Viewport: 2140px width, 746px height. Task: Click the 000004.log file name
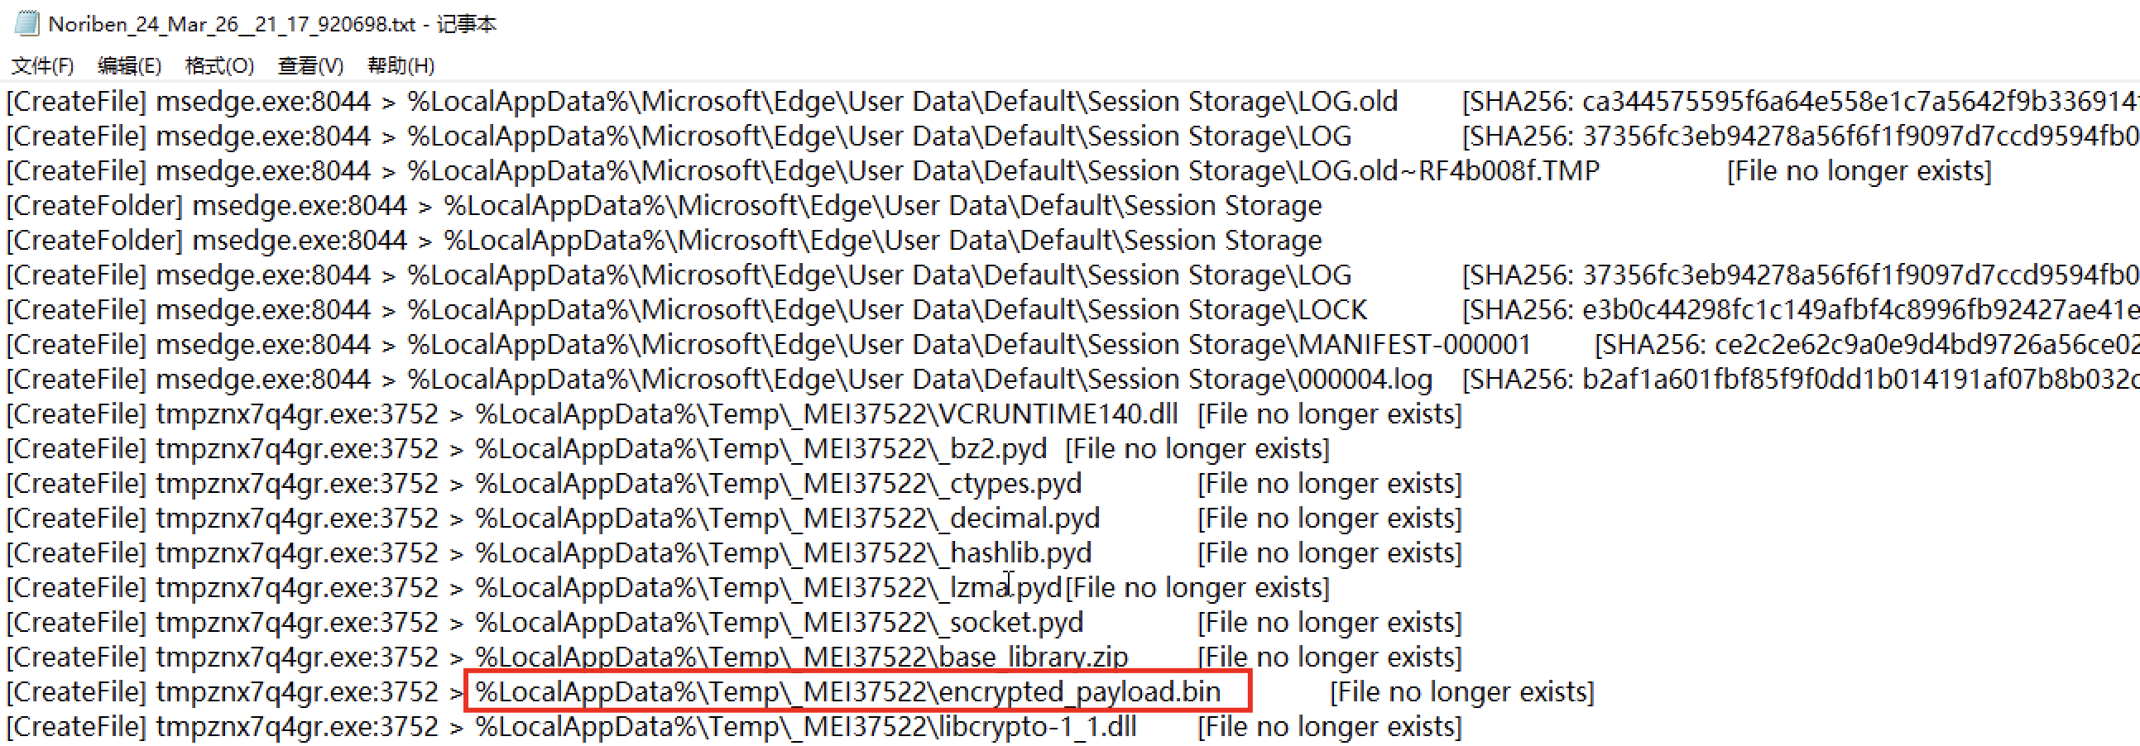[x=1364, y=380]
